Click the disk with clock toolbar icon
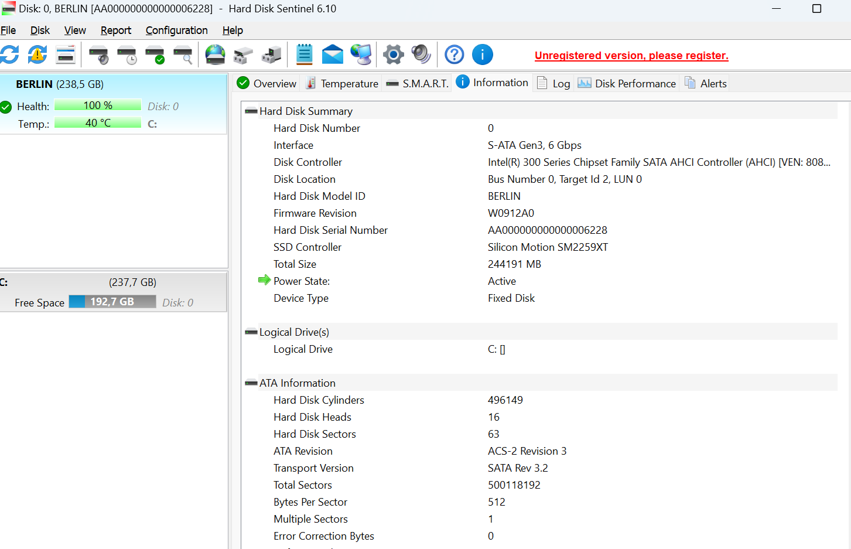Image resolution: width=851 pixels, height=549 pixels. click(127, 55)
